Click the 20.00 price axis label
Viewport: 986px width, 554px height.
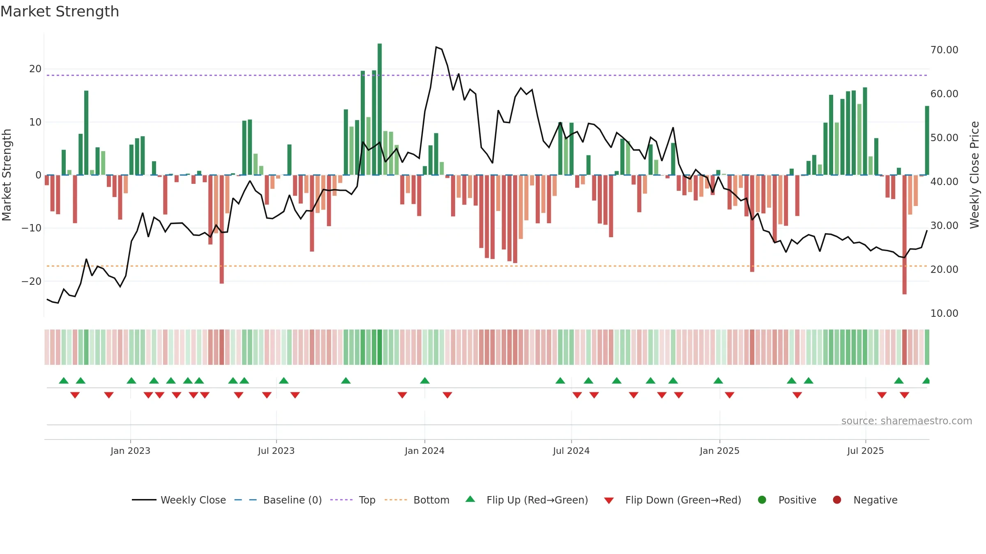[x=944, y=270]
